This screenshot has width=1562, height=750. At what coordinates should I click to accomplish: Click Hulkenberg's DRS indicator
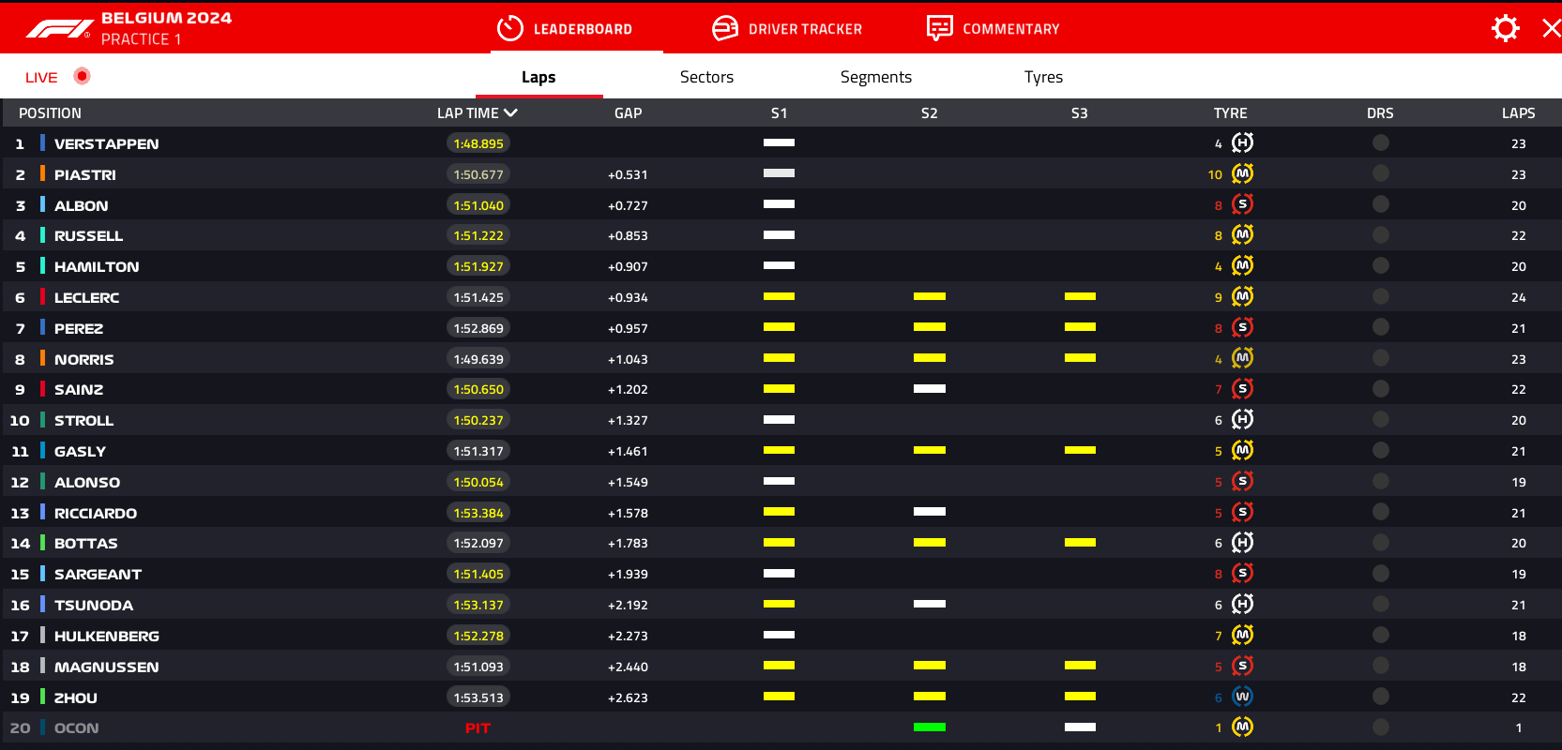coord(1380,635)
